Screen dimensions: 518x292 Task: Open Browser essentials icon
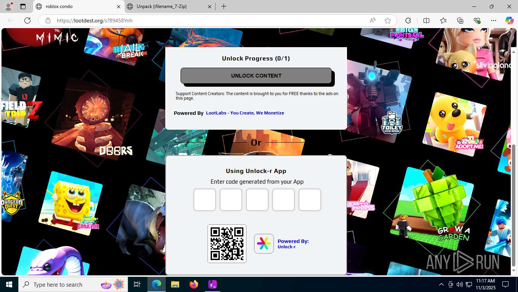pyautogui.click(x=477, y=21)
